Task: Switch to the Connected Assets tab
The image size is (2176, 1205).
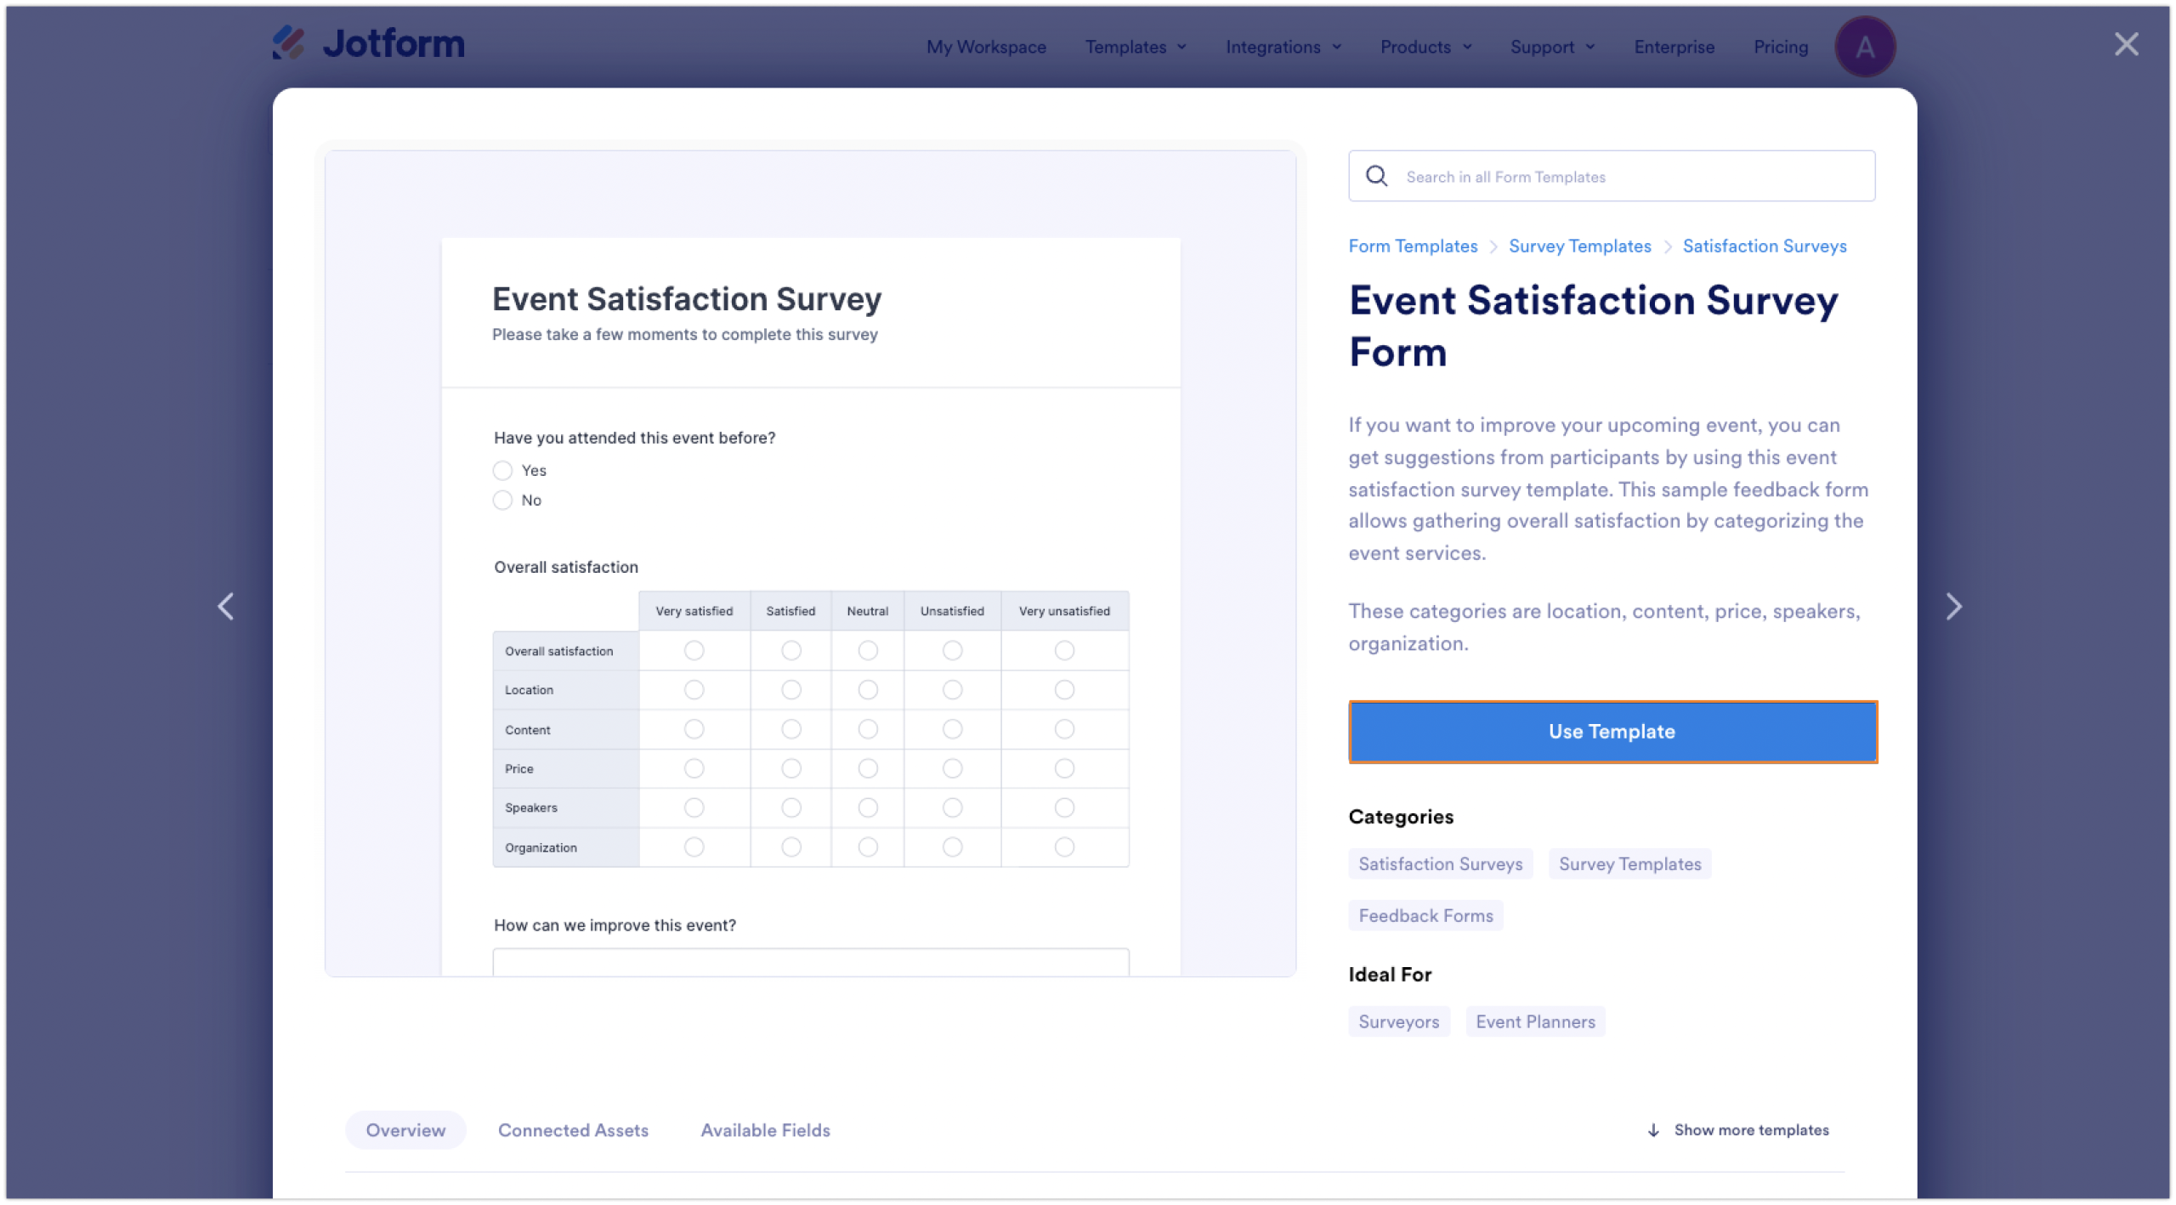Action: tap(573, 1130)
